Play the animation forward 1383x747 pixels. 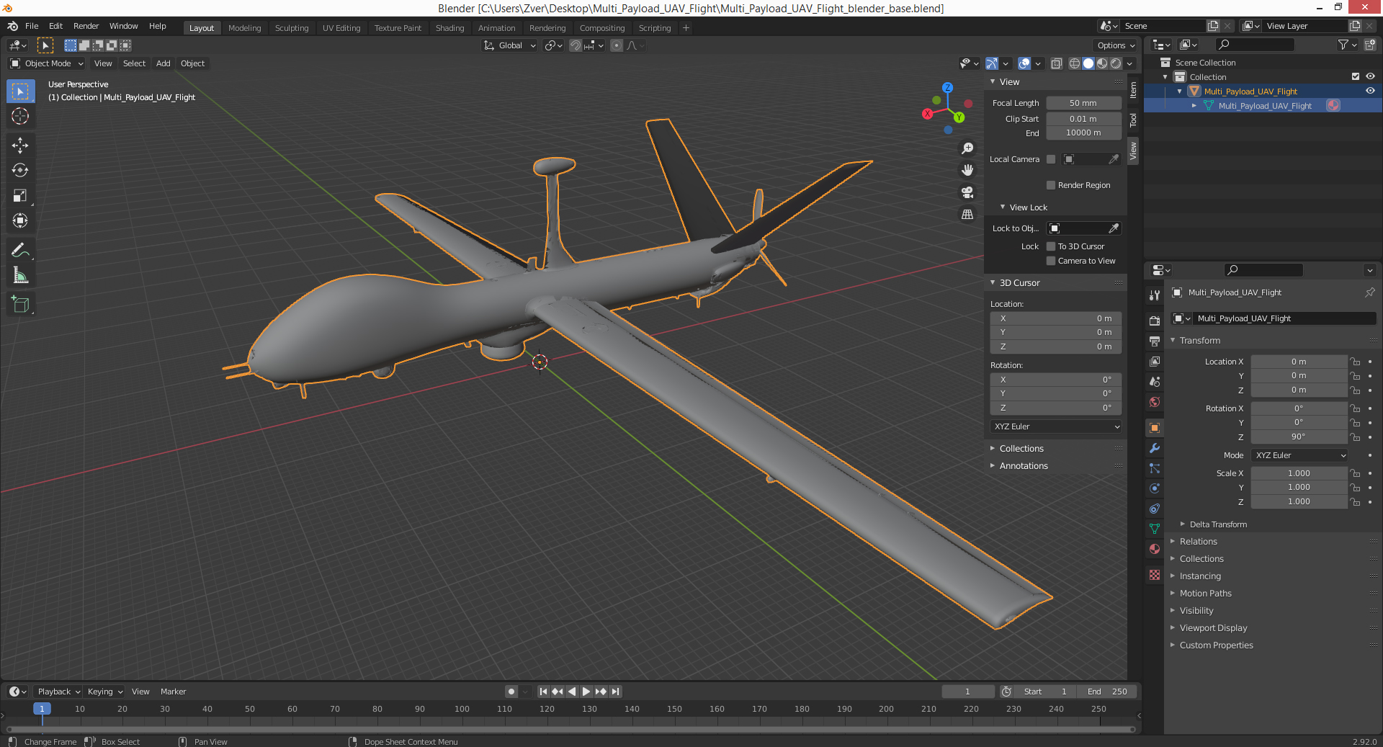click(x=586, y=692)
